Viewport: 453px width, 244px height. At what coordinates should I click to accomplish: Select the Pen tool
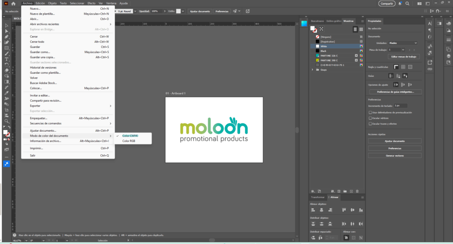click(7, 37)
